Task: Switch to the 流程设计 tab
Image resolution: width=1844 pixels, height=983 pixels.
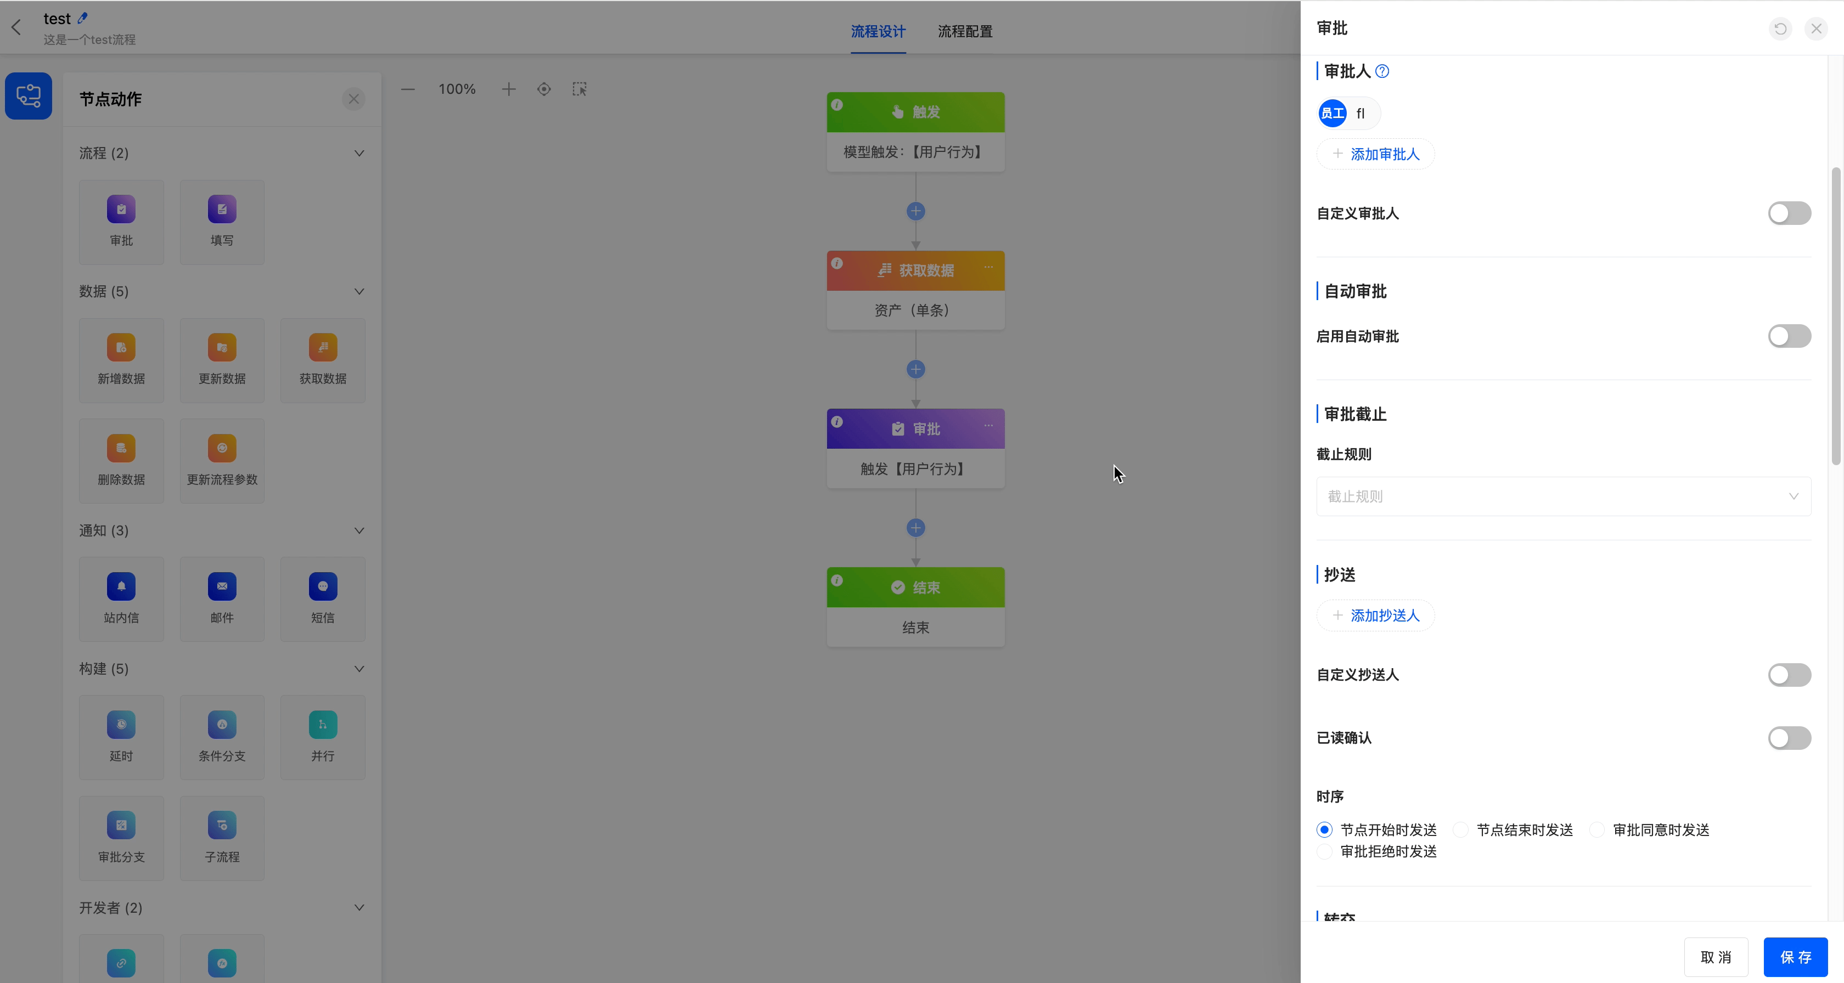Action: 878,31
